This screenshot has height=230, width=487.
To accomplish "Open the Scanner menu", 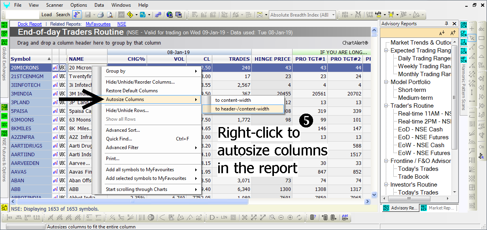I will (54, 5).
